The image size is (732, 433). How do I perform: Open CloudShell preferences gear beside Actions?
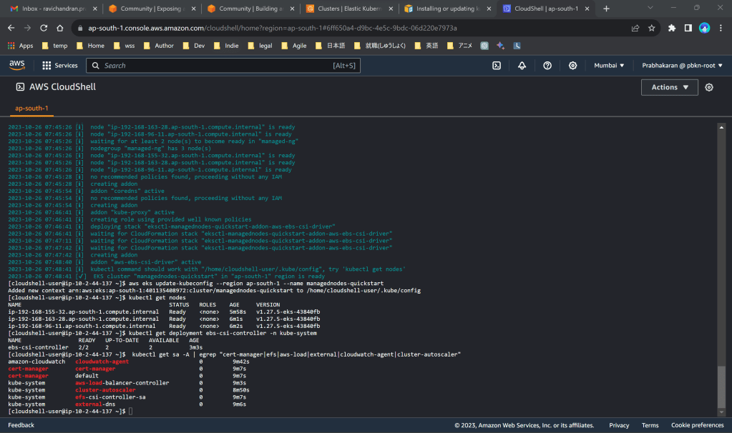(x=709, y=87)
